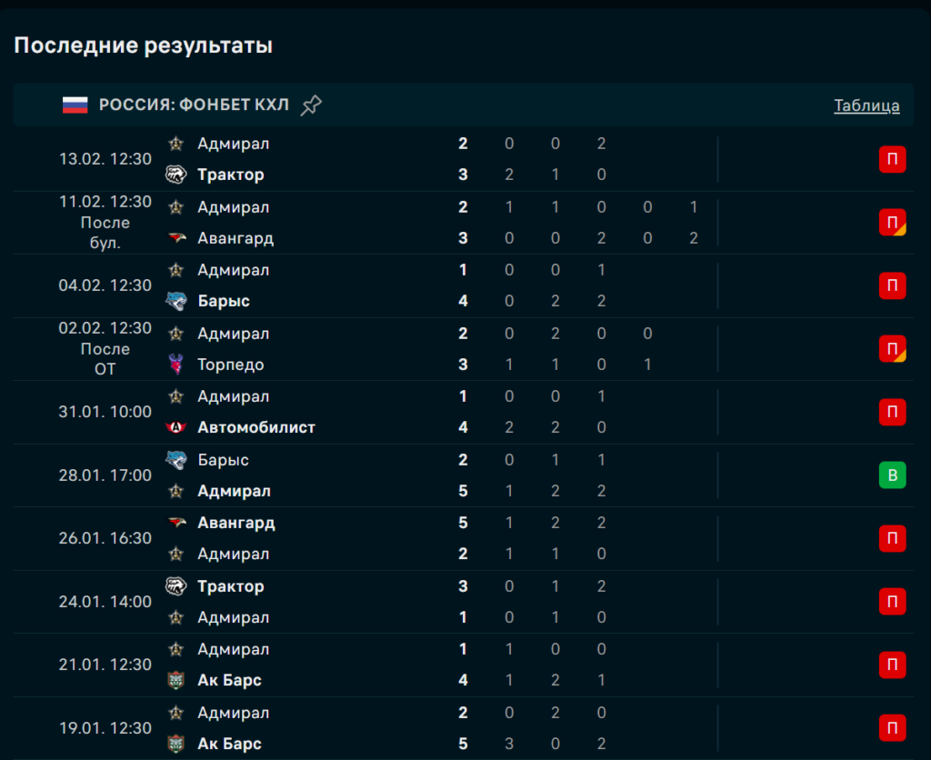Click the Ак Барс logo in 21.01 match

click(176, 680)
